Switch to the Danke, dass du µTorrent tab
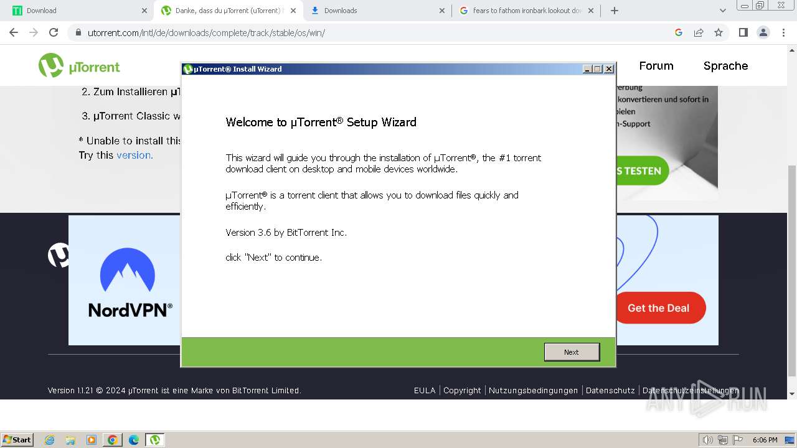797x448 pixels. point(229,11)
